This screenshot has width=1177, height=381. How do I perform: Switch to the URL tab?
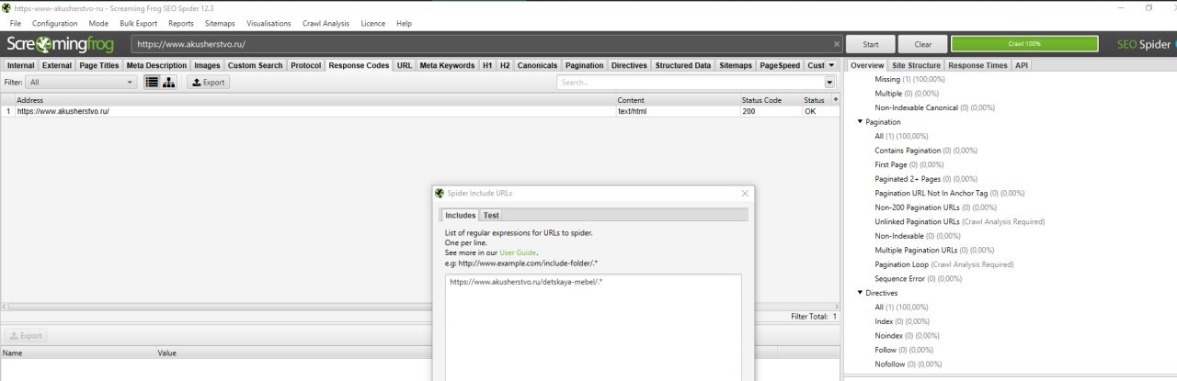(405, 65)
